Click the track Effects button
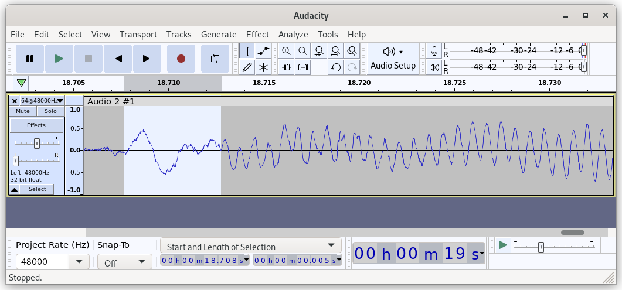 [x=36, y=125]
